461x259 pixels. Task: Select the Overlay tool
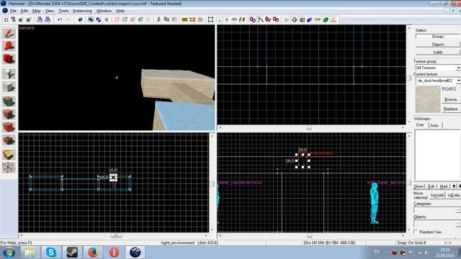pos(9,141)
